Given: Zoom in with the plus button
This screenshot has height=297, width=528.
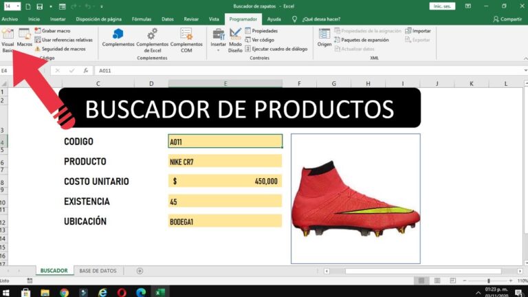Looking at the screenshot, I should [x=511, y=280].
